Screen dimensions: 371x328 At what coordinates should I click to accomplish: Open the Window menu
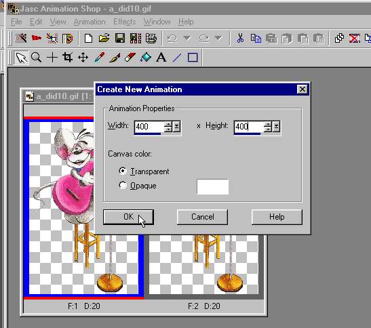point(157,22)
